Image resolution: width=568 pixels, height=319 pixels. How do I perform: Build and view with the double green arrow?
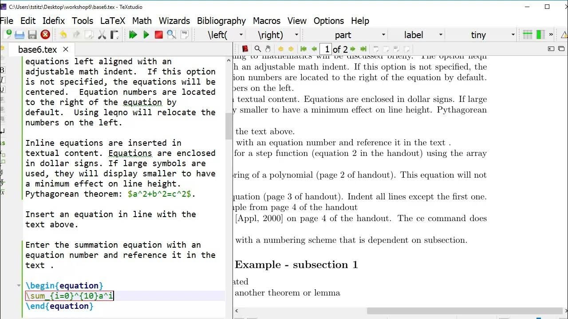click(133, 35)
